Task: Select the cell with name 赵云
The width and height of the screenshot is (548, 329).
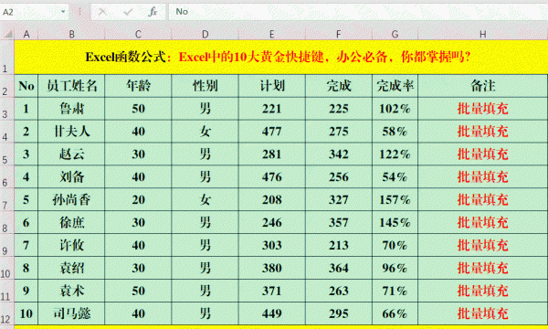Action: click(x=71, y=154)
